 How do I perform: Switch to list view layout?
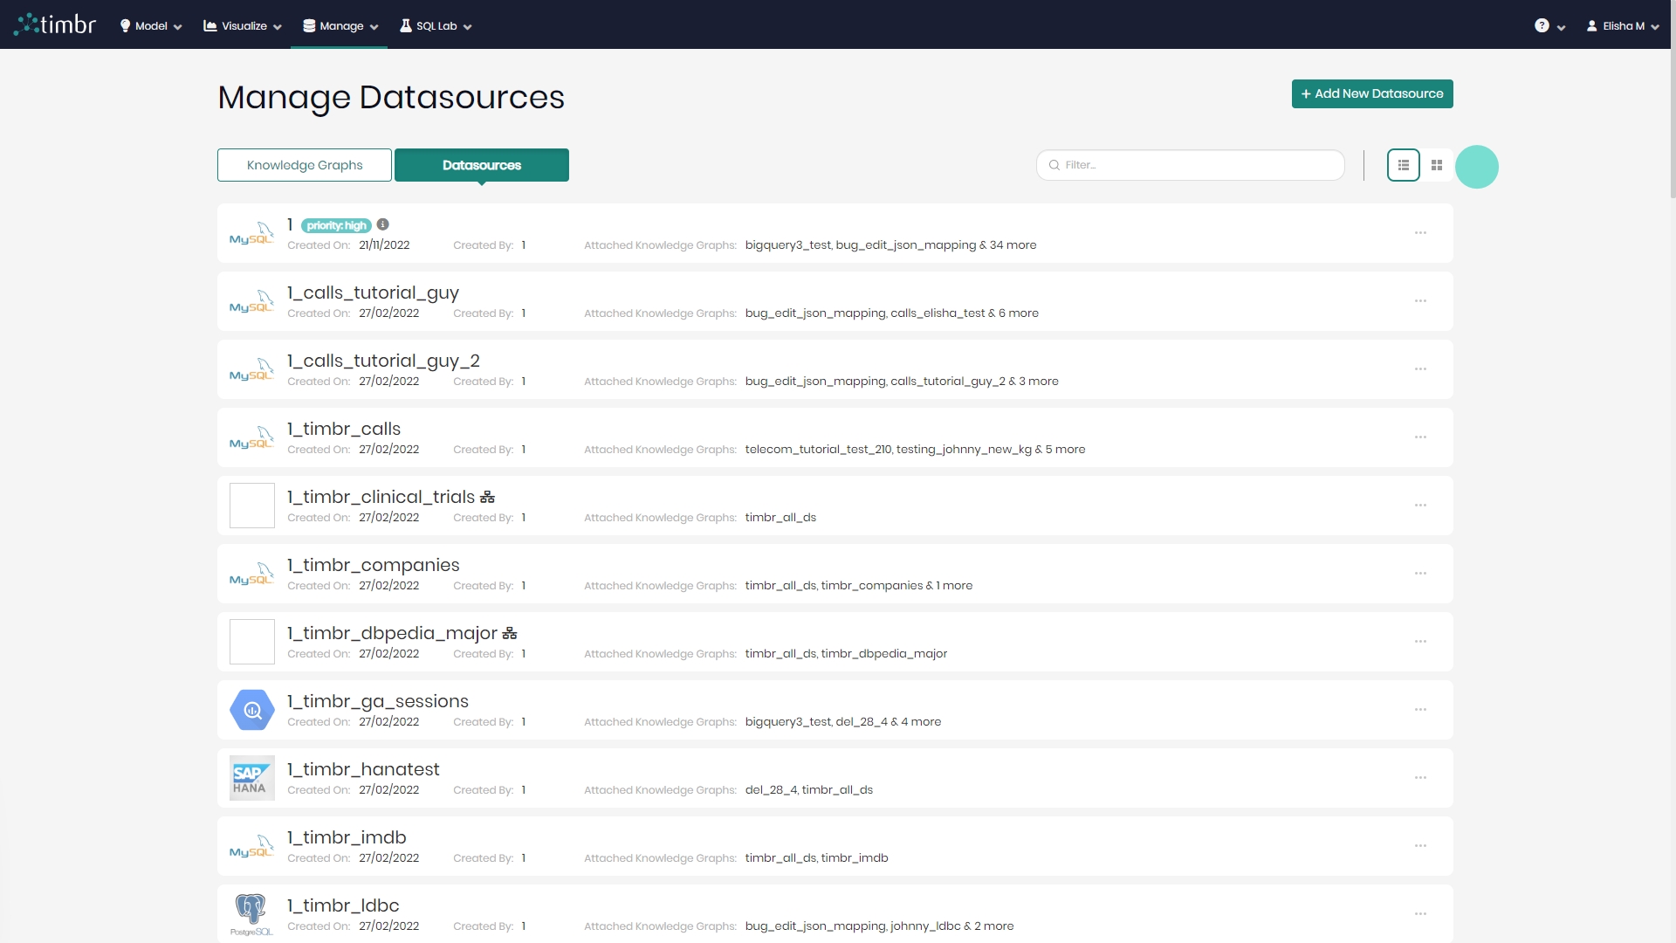click(1403, 165)
